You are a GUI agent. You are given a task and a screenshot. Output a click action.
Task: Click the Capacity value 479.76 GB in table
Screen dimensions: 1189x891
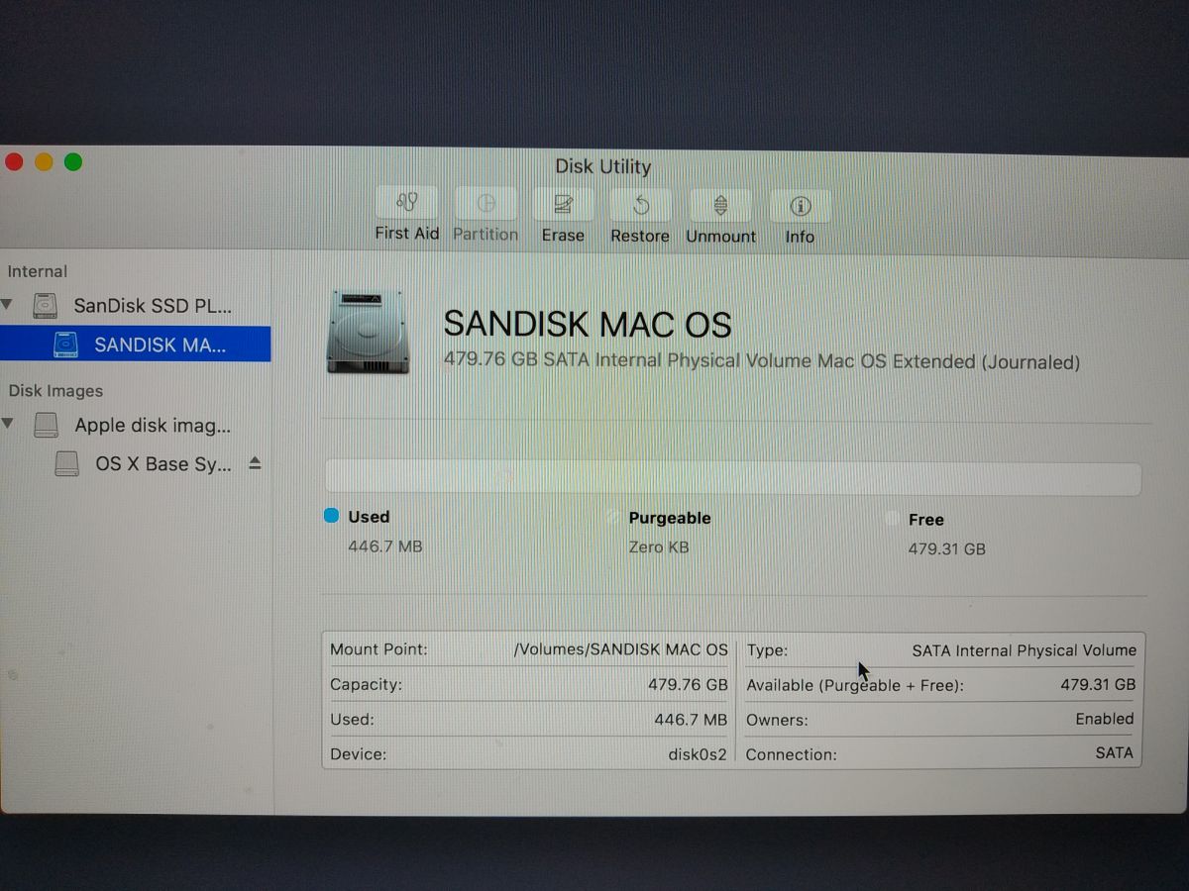[688, 685]
